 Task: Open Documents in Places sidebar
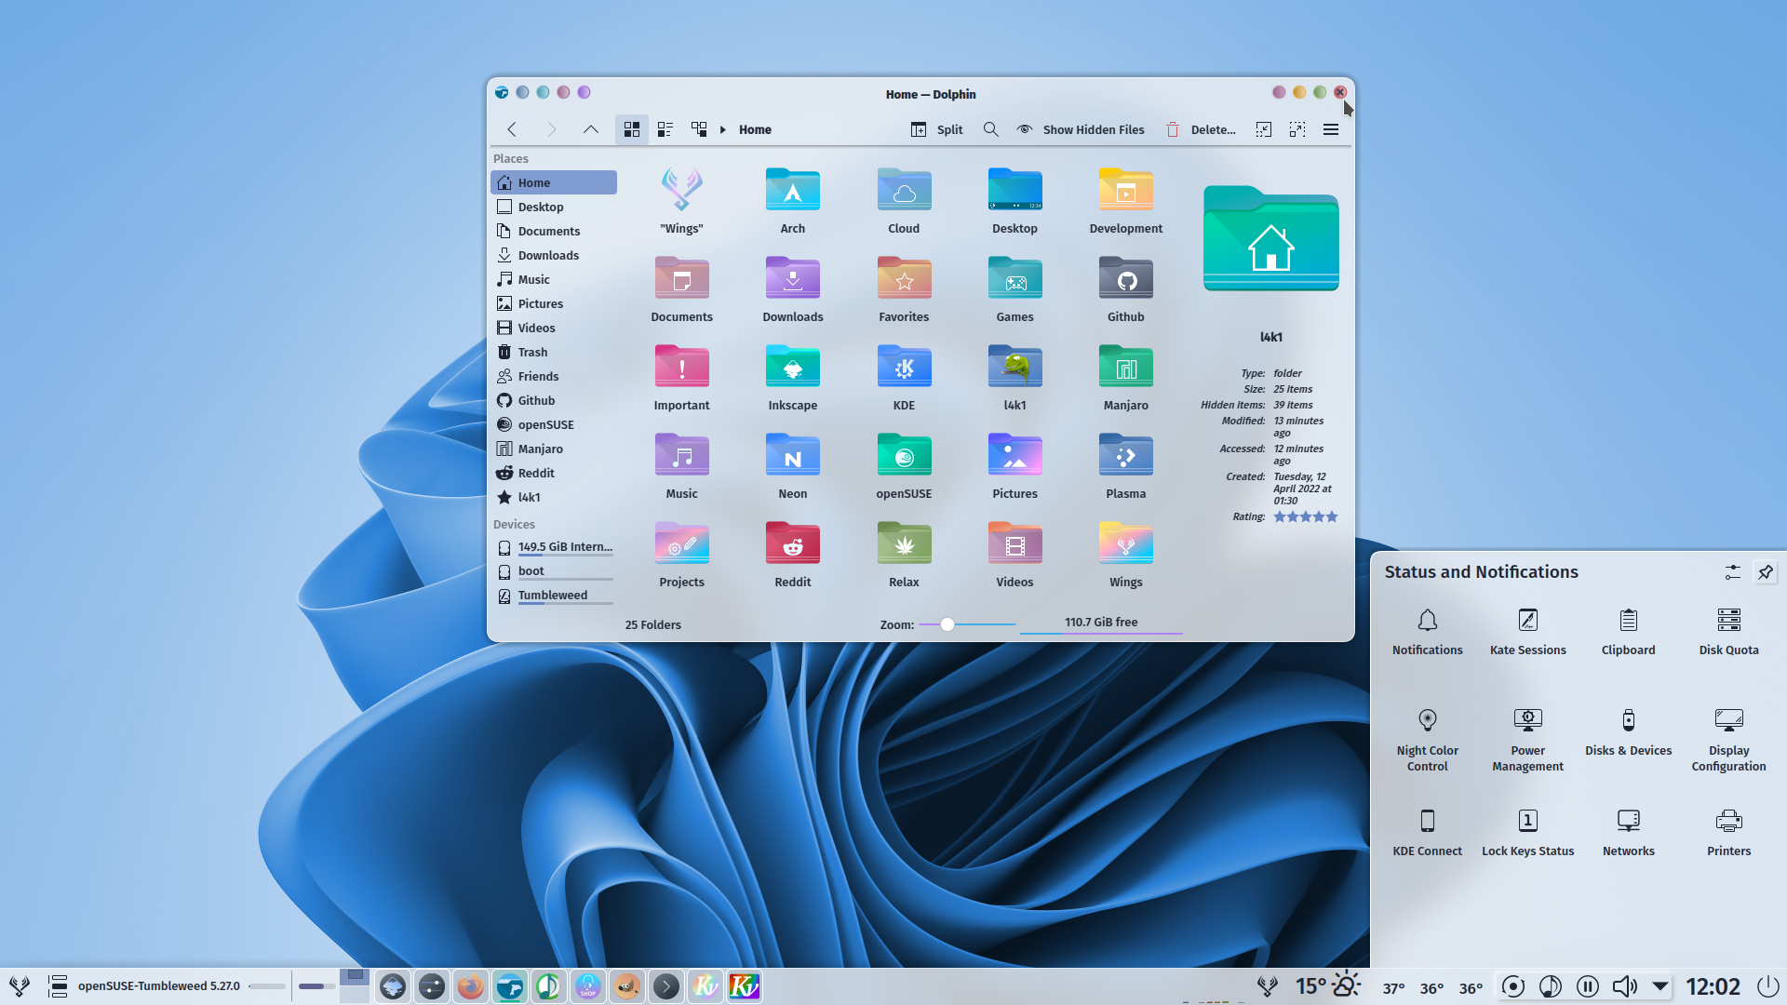[554, 231]
